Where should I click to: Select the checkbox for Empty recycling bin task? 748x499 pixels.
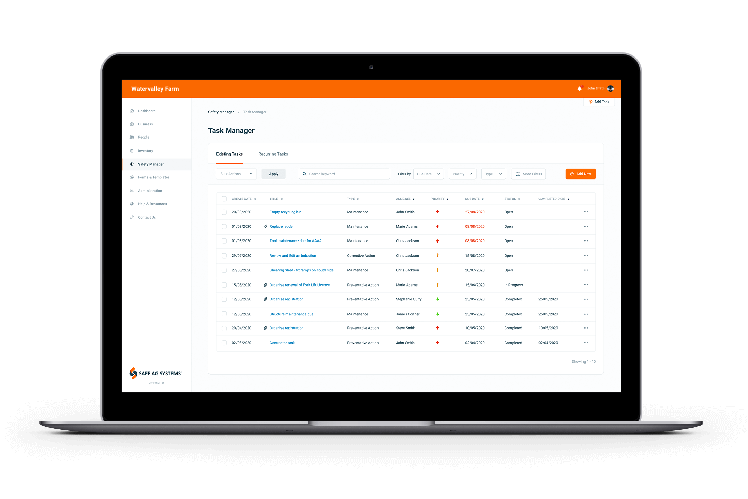tap(224, 212)
